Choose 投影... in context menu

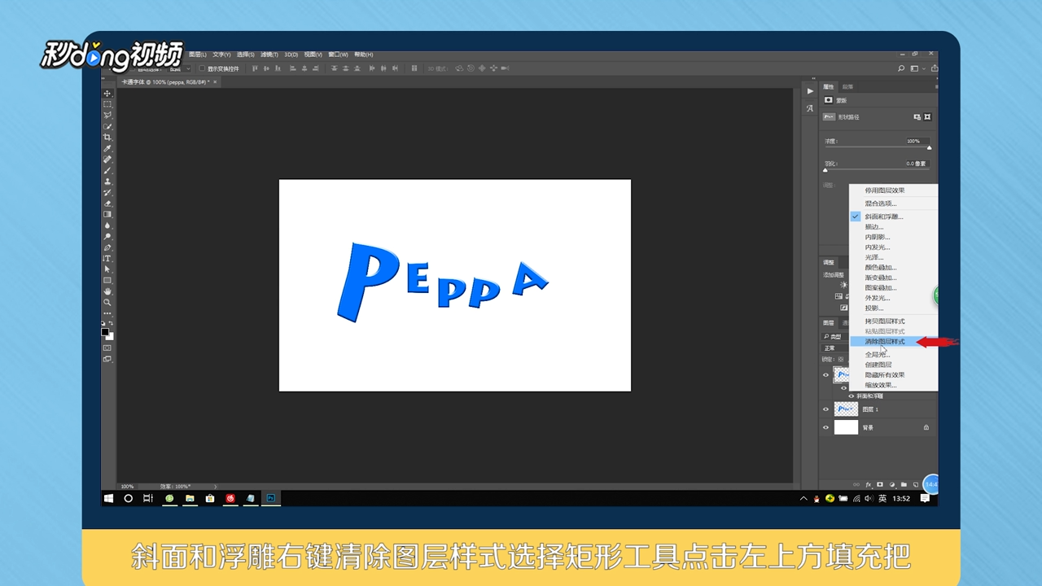tap(893, 308)
